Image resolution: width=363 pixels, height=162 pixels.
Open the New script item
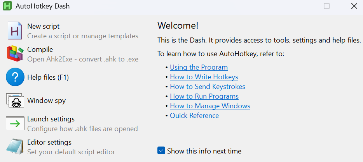tap(43, 26)
